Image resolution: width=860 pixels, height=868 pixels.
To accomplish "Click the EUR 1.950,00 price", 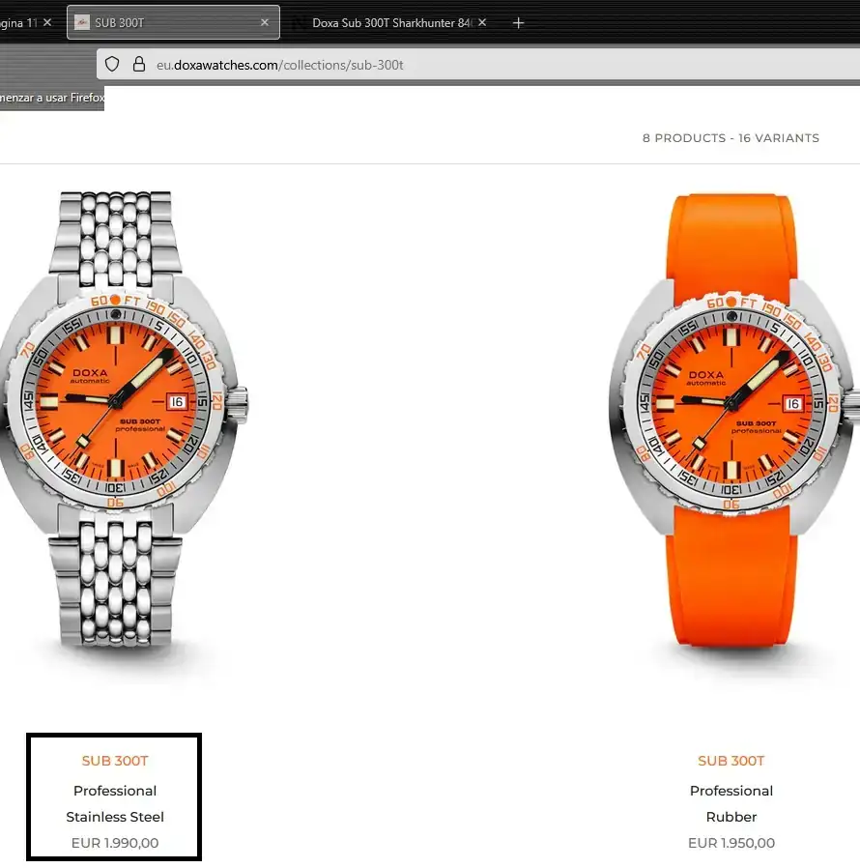I will coord(731,843).
